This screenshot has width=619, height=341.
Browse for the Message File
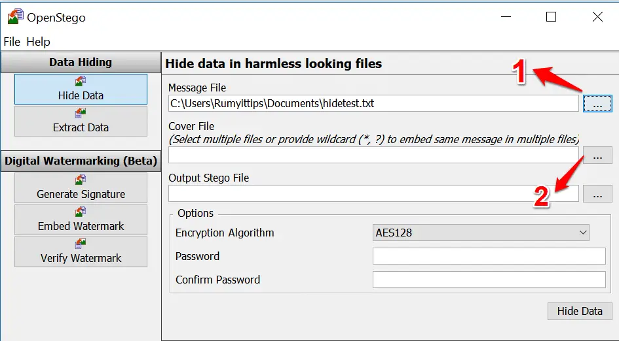click(x=597, y=104)
